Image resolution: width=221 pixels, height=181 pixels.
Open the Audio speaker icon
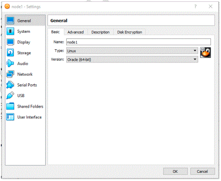tap(11, 63)
